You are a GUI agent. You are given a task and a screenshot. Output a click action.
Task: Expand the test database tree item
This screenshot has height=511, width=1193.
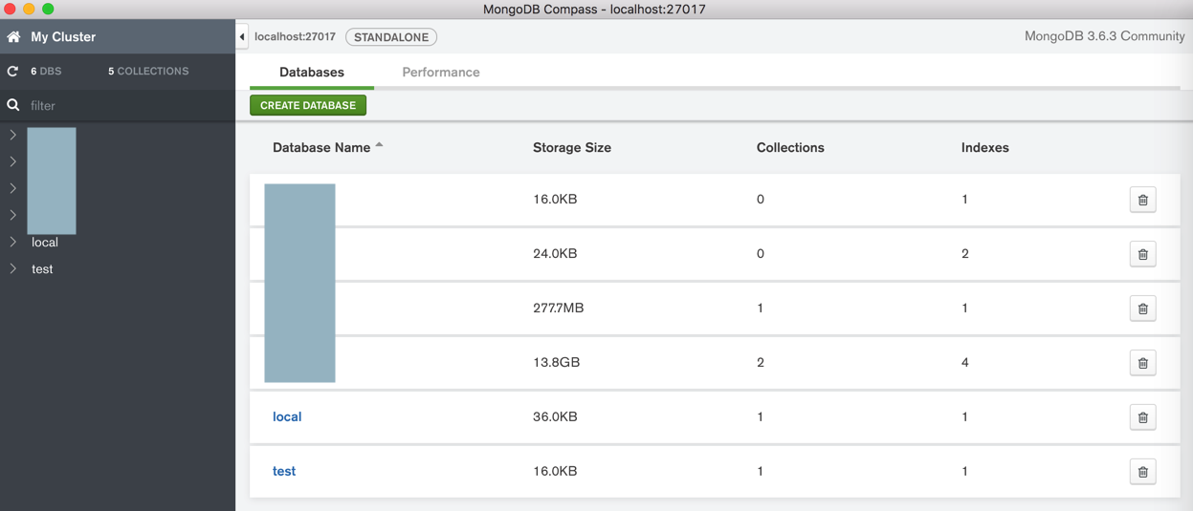pyautogui.click(x=13, y=269)
